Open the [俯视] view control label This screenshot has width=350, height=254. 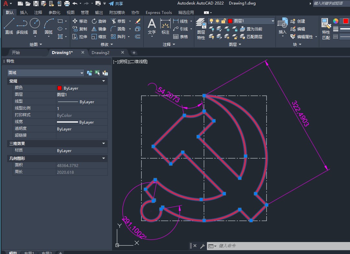124,61
